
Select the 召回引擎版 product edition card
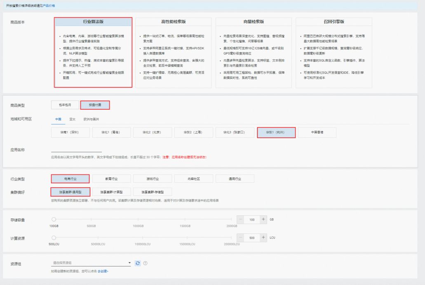pyautogui.click(x=333, y=53)
